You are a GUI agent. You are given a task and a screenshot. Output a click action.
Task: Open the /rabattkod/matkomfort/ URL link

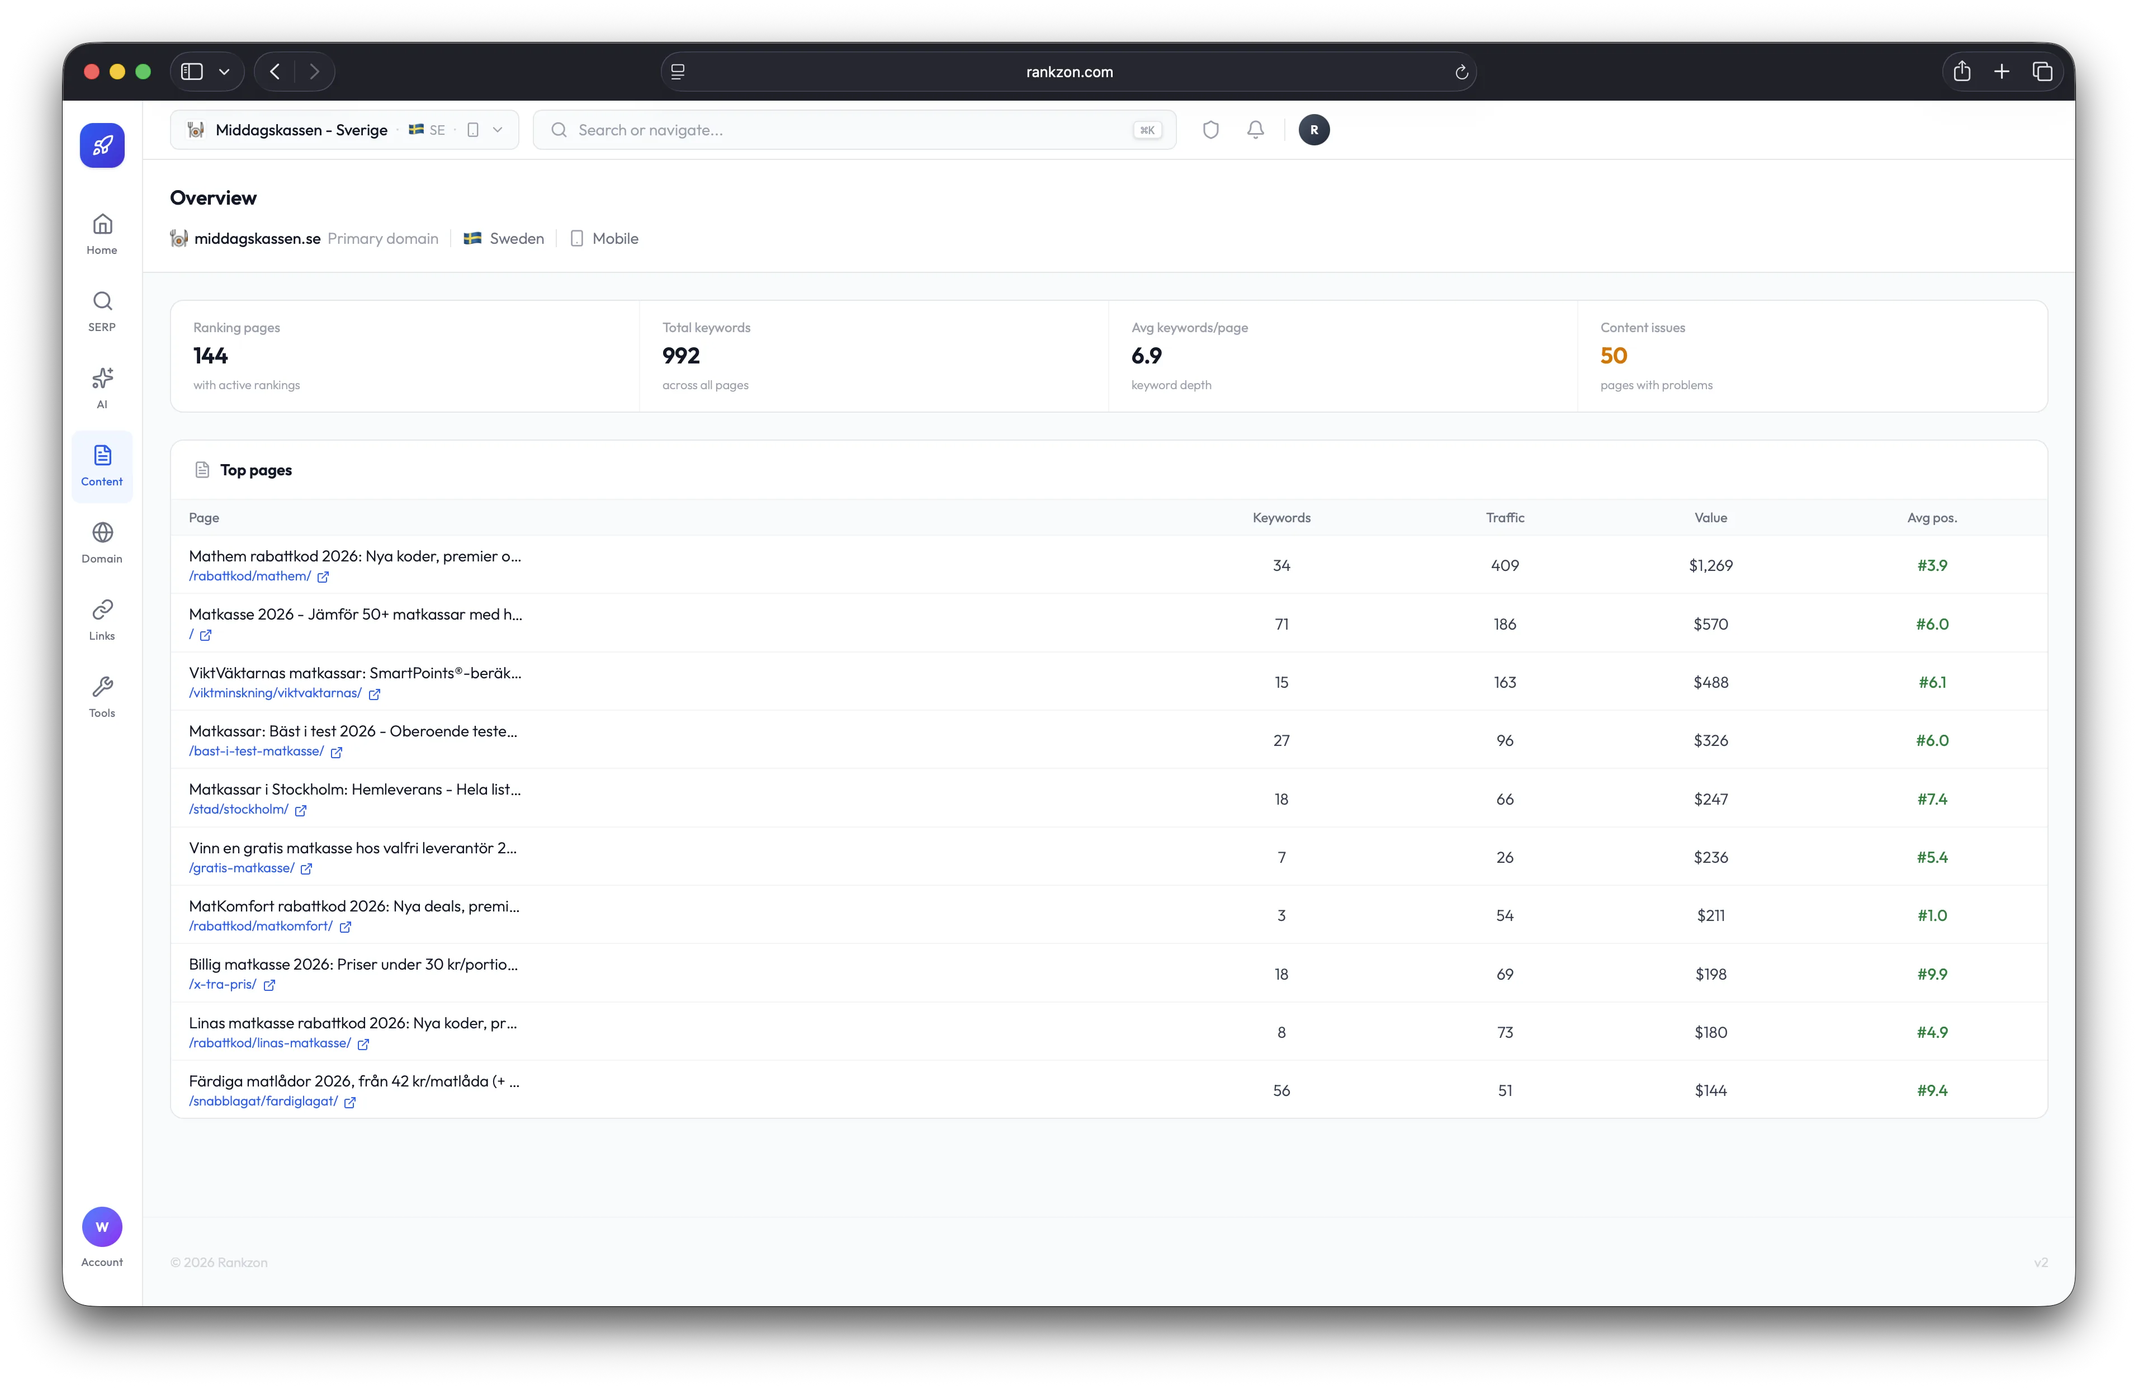pyautogui.click(x=261, y=927)
